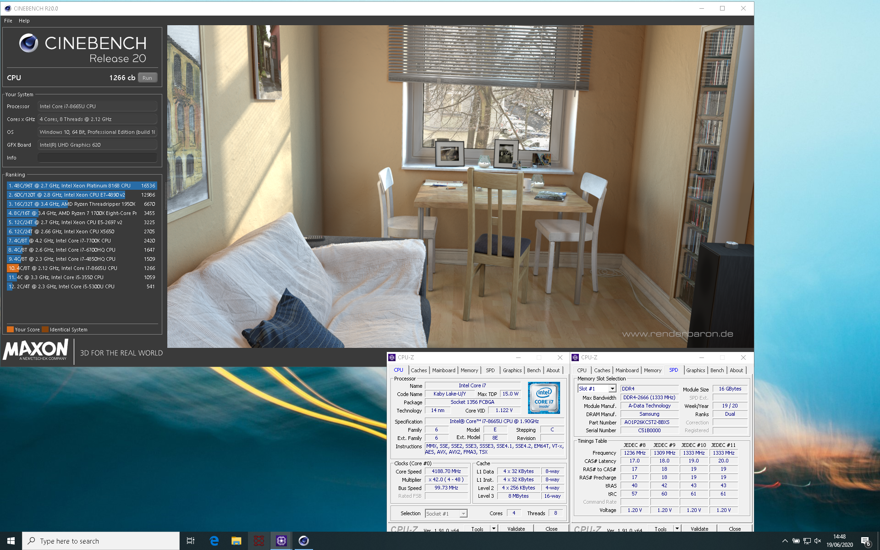
Task: Minimize the right CPU-Z window
Action: 701,357
